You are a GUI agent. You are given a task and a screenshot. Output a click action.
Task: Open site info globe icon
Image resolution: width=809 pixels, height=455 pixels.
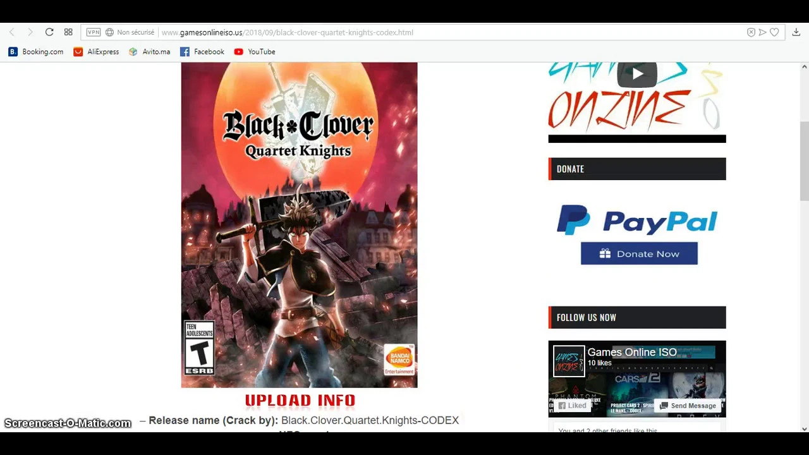point(109,32)
